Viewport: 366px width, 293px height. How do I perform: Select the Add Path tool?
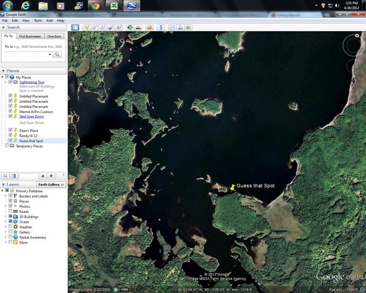pyautogui.click(x=103, y=28)
